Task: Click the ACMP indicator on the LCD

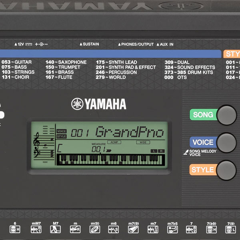Action: [114, 142]
